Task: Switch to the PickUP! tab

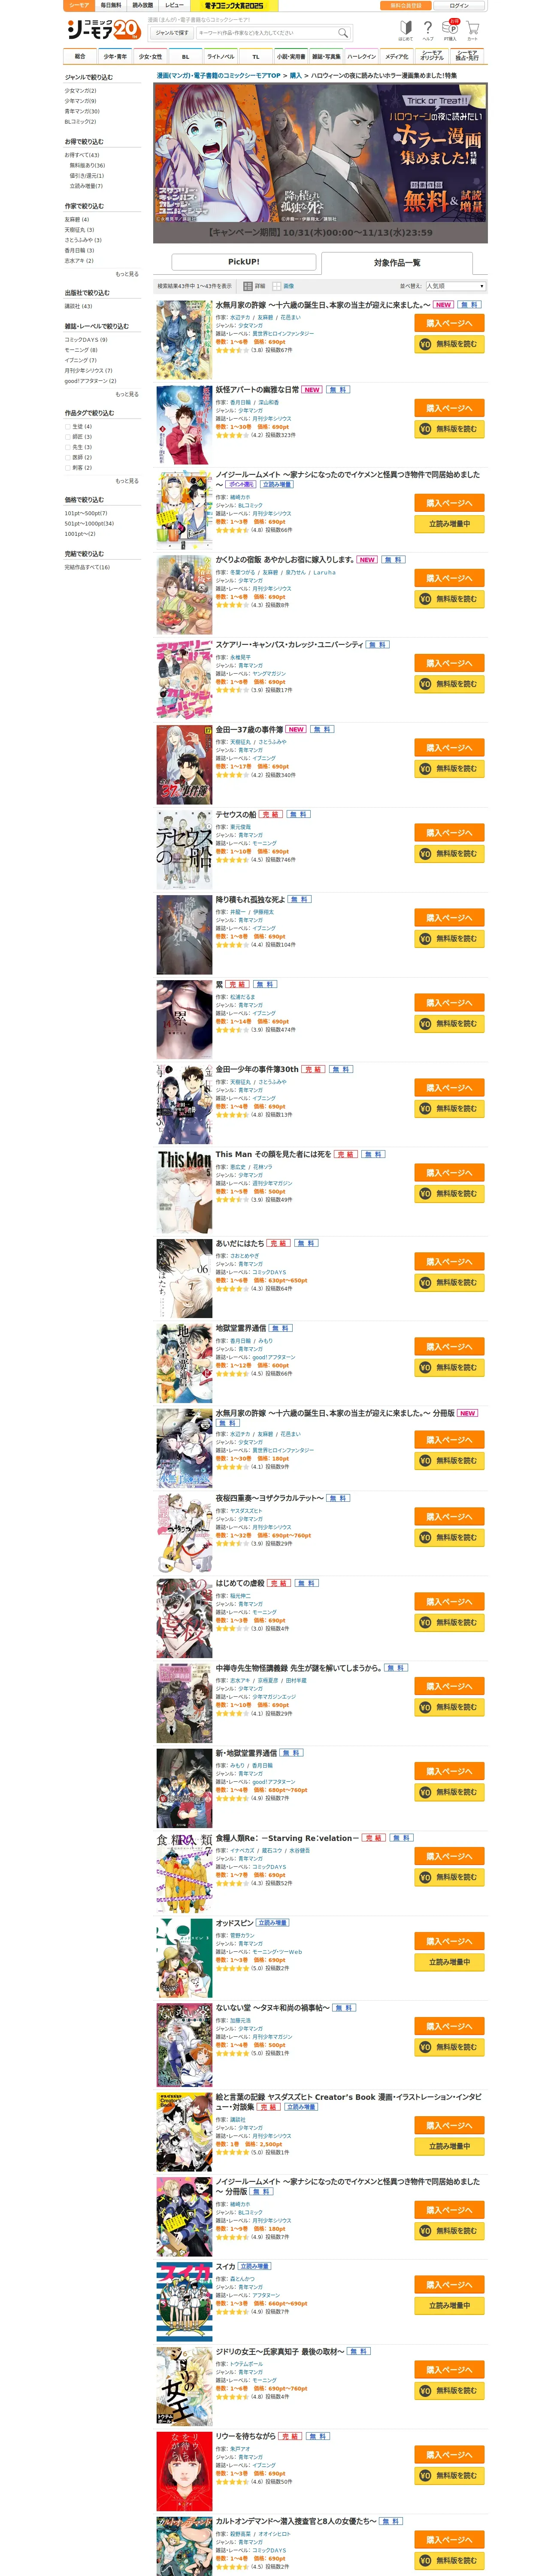Action: point(244,262)
